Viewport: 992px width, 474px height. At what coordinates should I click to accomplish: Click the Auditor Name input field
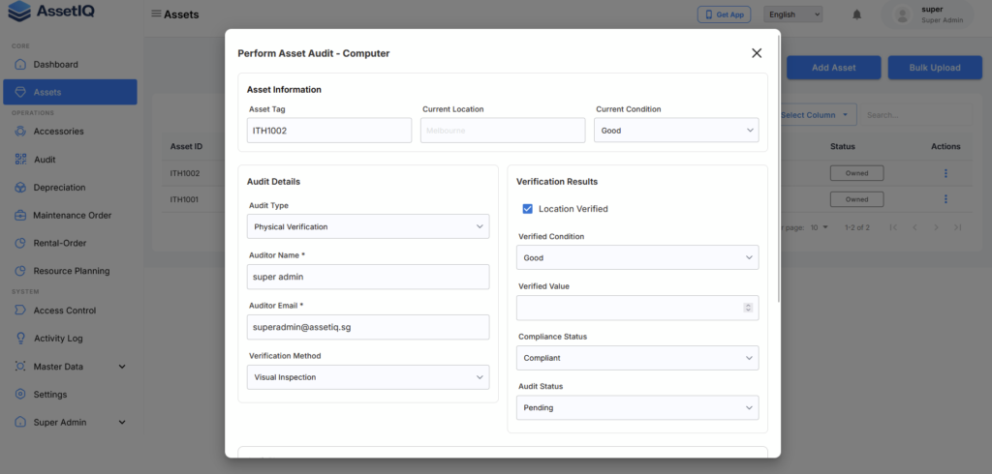pos(368,277)
